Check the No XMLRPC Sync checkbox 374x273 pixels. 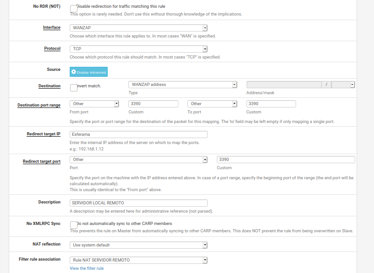pyautogui.click(x=73, y=225)
